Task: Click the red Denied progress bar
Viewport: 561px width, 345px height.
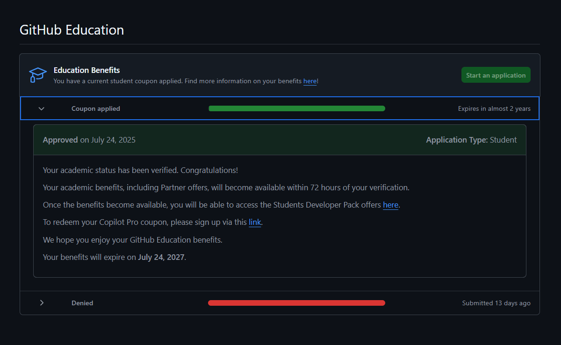Action: [296, 303]
